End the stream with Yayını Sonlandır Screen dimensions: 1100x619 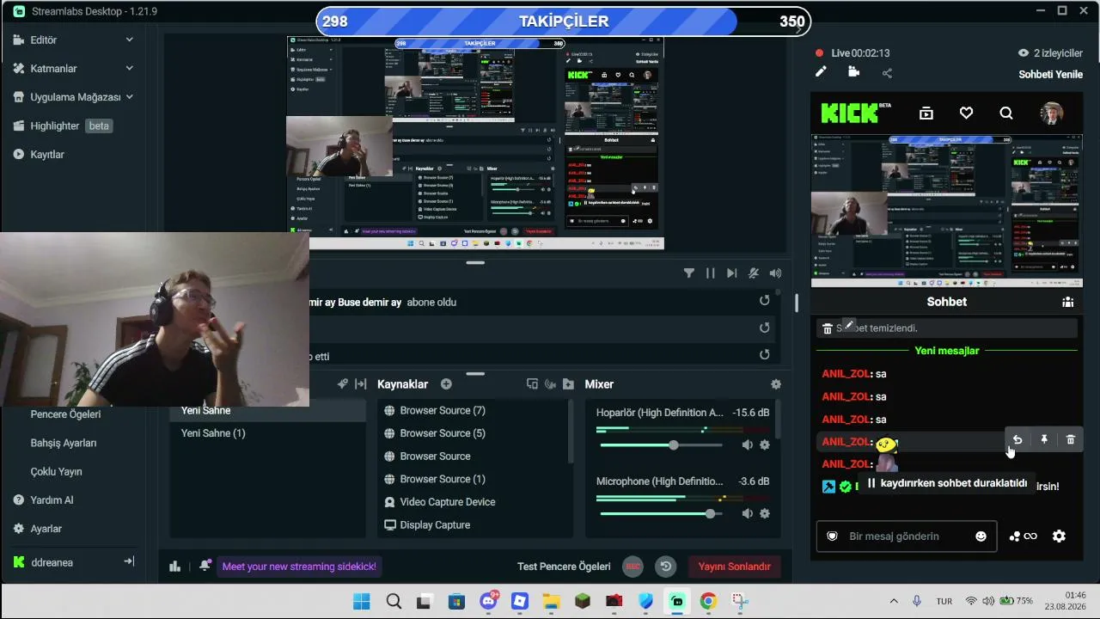point(734,567)
